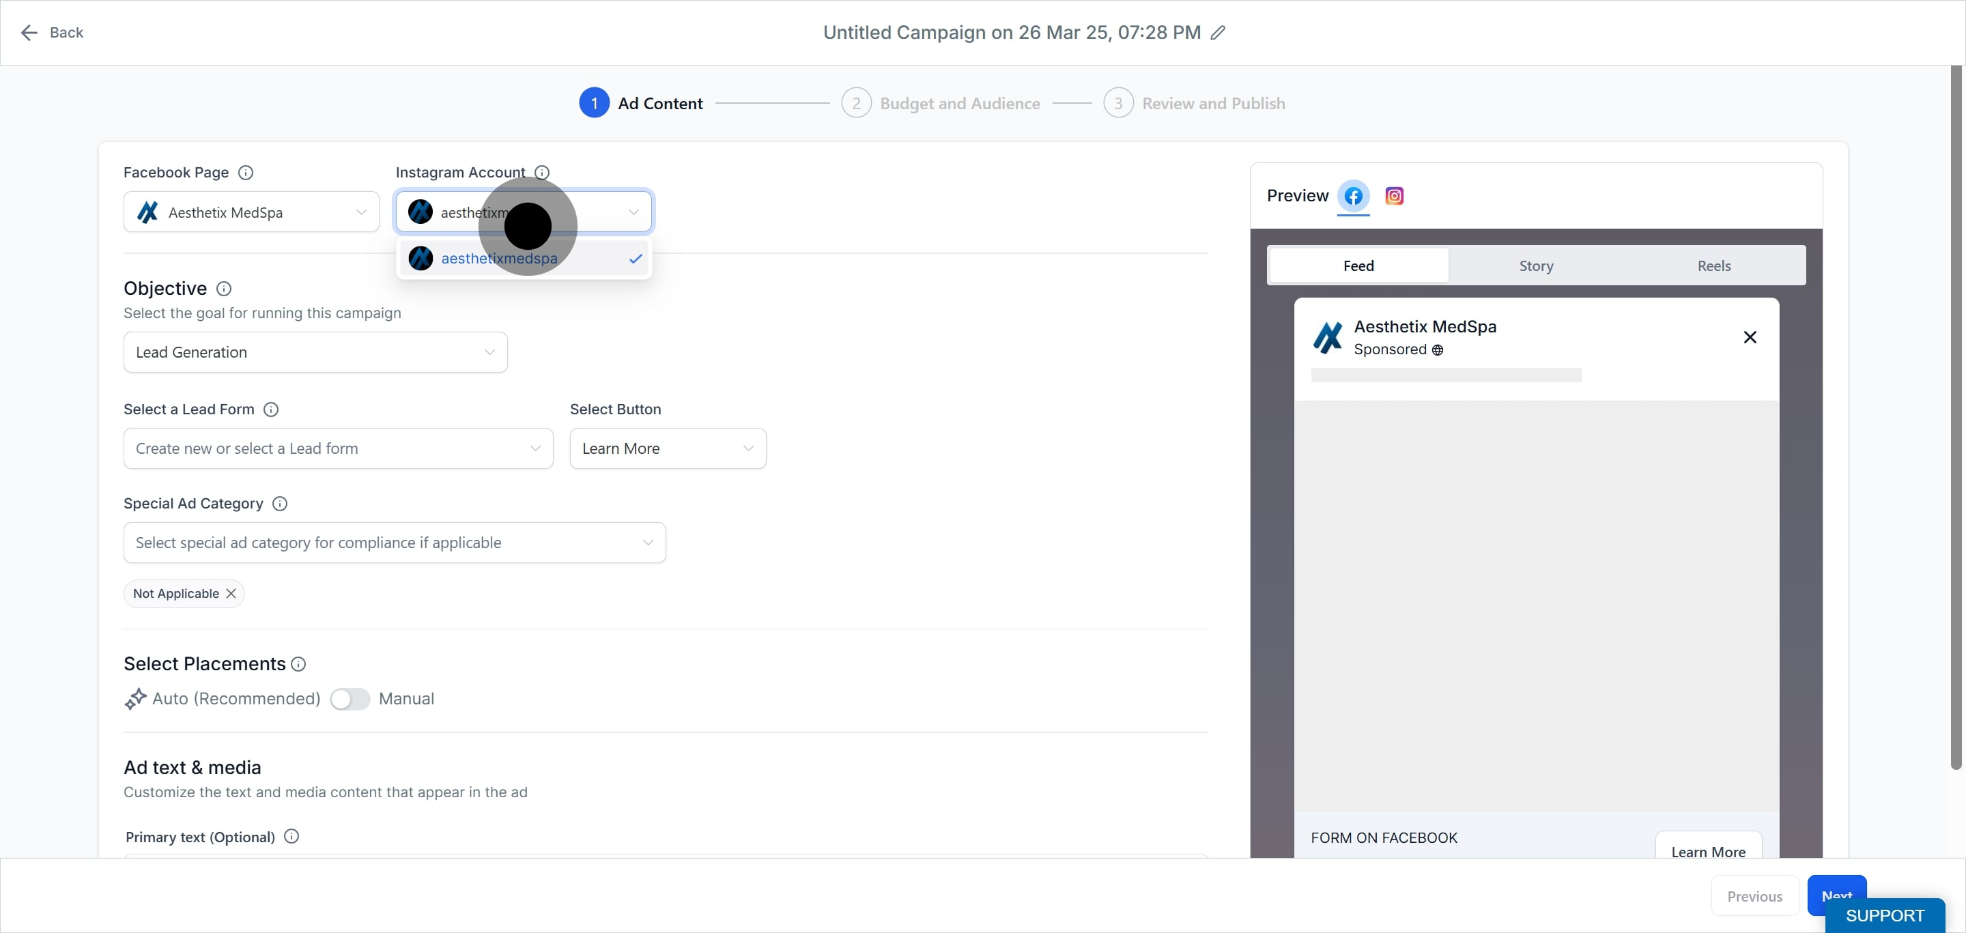Open the Learn More button dropdown
This screenshot has width=1966, height=933.
tap(667, 448)
